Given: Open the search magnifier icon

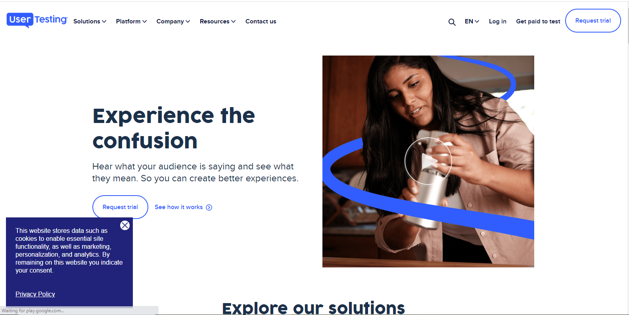Looking at the screenshot, I should pyautogui.click(x=452, y=22).
